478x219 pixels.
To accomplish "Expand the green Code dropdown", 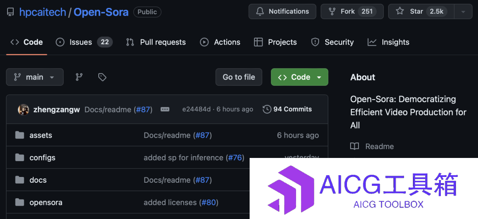I will [x=299, y=77].
